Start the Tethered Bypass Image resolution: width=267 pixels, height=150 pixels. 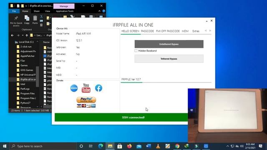169,59
